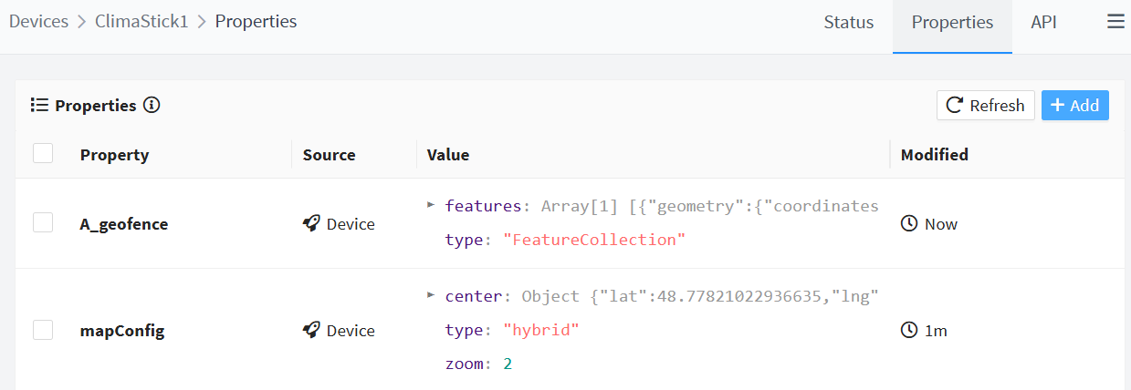Open the API tab
Screen dimensions: 1131x390
[1043, 23]
